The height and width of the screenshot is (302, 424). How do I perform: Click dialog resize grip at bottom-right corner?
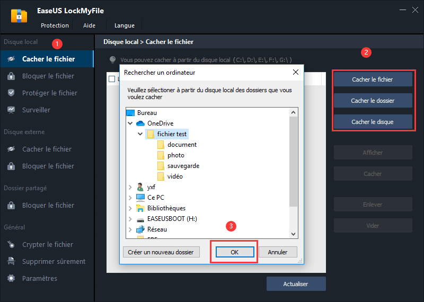pyautogui.click(x=301, y=261)
